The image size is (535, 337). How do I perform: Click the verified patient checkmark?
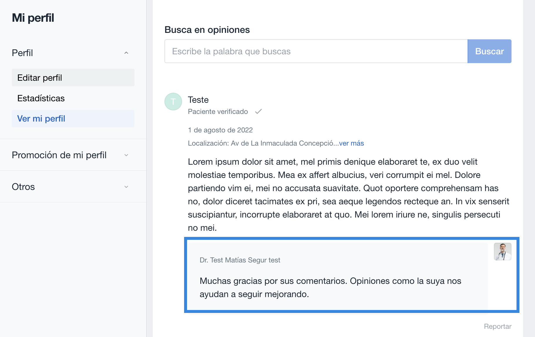click(x=258, y=111)
